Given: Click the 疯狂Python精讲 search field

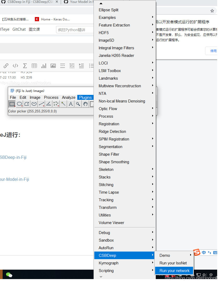Looking at the screenshot, I should coord(75,30).
